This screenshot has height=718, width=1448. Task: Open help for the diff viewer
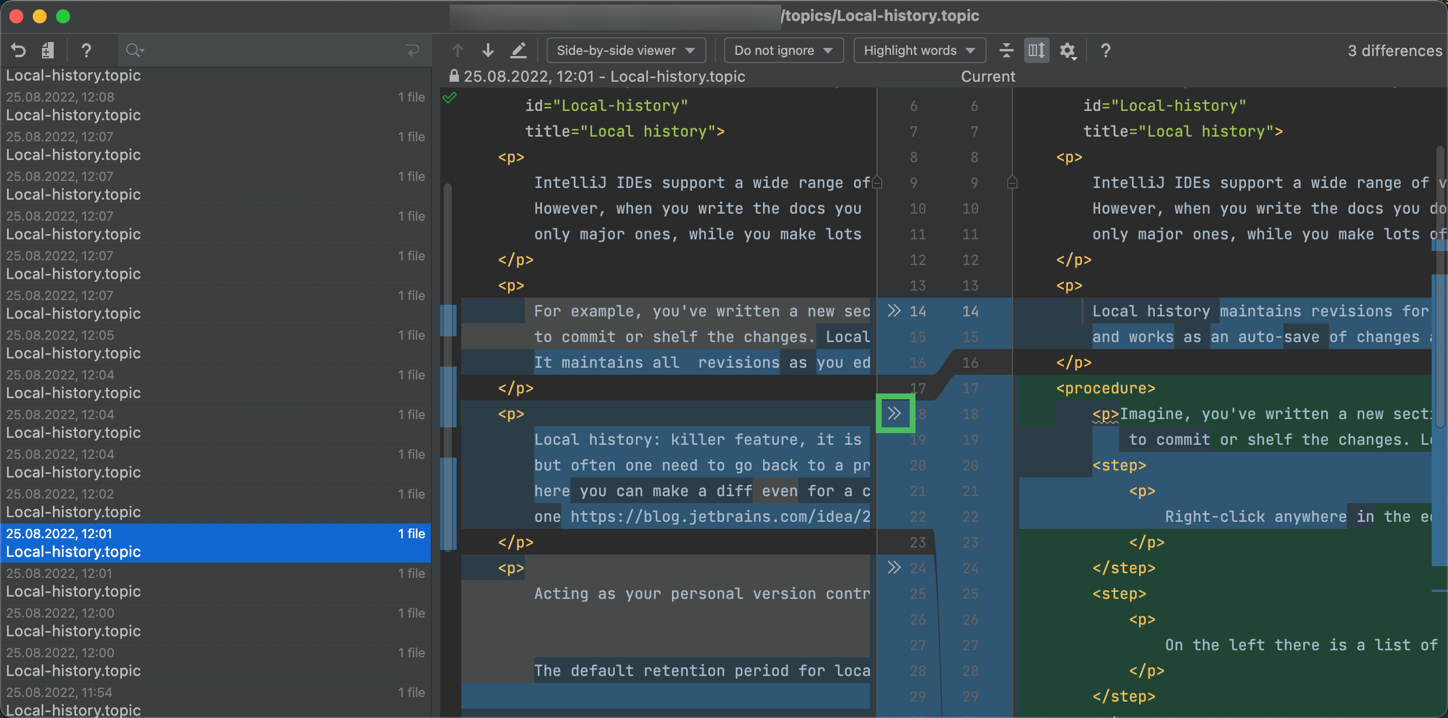[x=1104, y=50]
